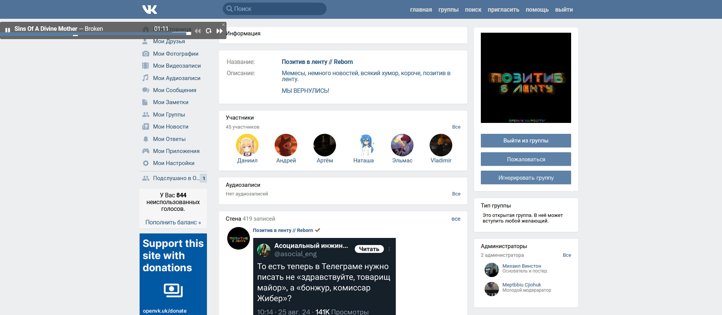Go to главная in the top navigation

click(421, 10)
